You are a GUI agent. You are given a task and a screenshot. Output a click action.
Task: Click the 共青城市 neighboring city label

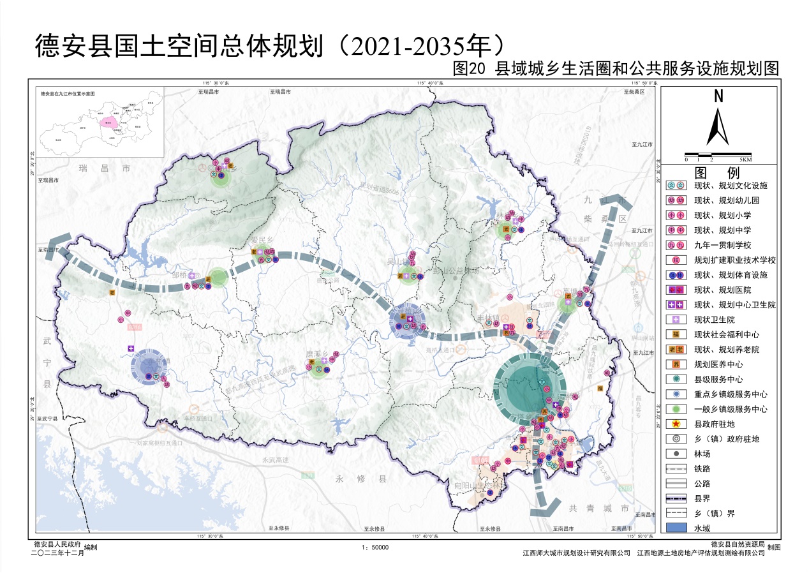click(598, 509)
